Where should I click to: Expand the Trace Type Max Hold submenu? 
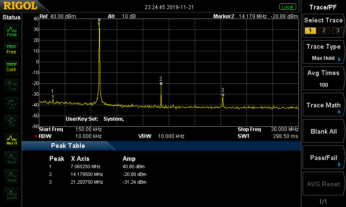[324, 52]
